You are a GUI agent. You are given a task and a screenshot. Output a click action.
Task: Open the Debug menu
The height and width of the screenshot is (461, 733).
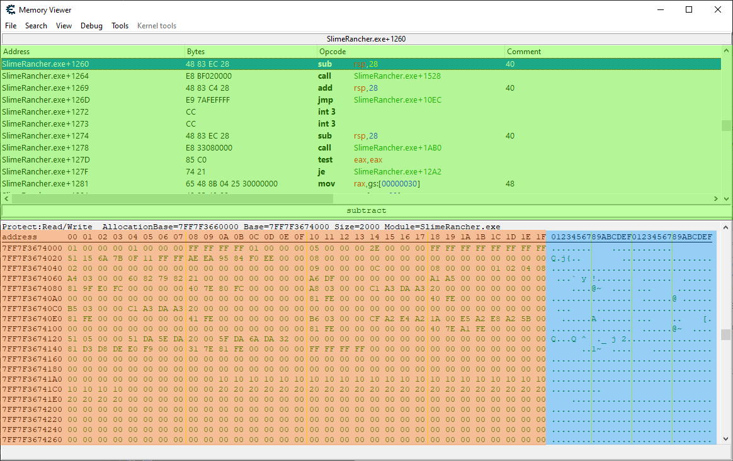click(91, 26)
